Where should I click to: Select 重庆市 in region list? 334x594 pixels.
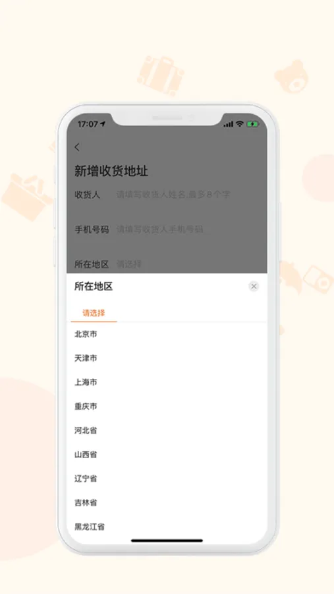(167, 407)
